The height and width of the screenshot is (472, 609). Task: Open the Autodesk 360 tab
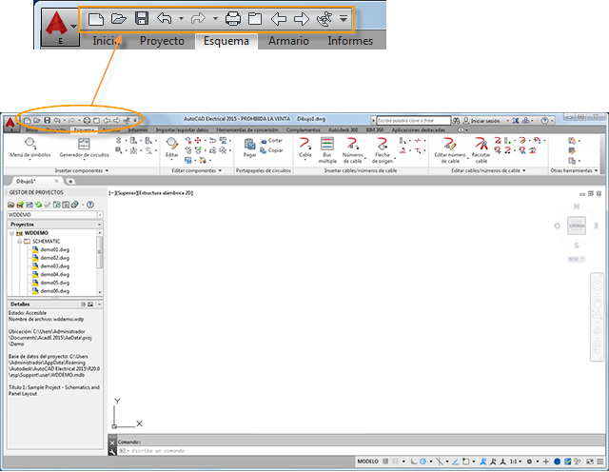pos(343,129)
